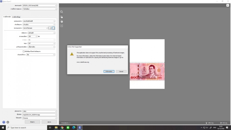Click the www.rulesforuse.org text in dialog
Screen dimensions: 231x130
point(83,62)
